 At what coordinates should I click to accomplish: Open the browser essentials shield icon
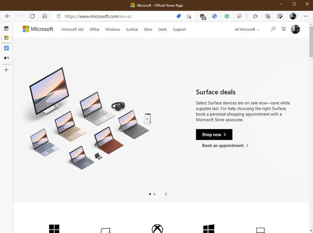(280, 16)
